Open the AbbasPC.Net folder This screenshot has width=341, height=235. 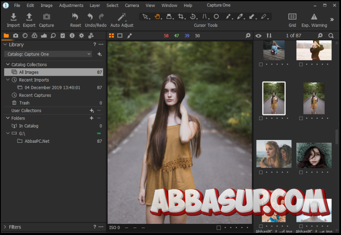pos(37,141)
